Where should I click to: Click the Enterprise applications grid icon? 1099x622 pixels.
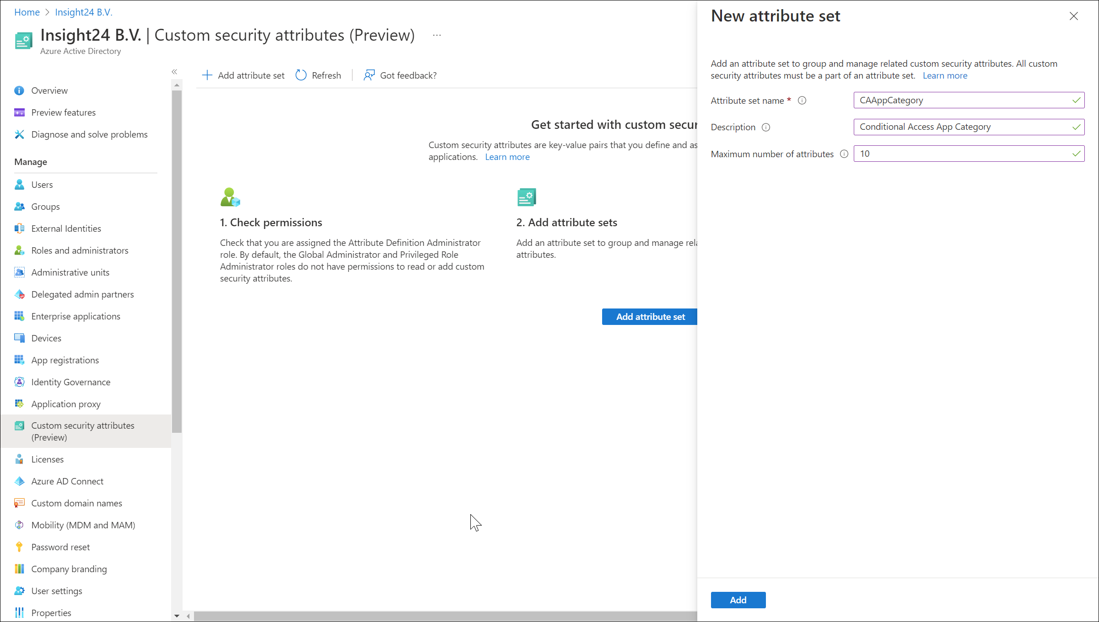coord(19,316)
